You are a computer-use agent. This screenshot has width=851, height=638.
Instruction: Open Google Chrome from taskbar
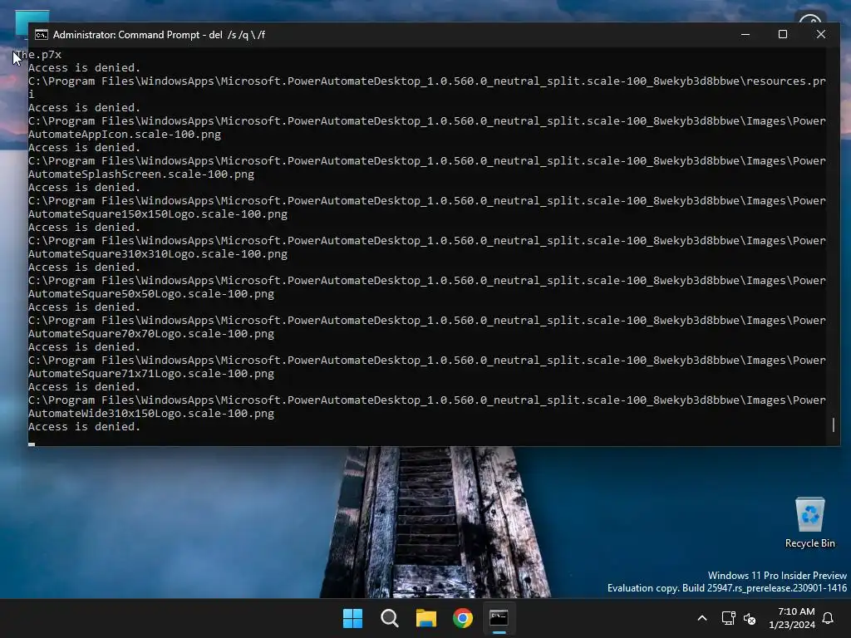(x=462, y=618)
